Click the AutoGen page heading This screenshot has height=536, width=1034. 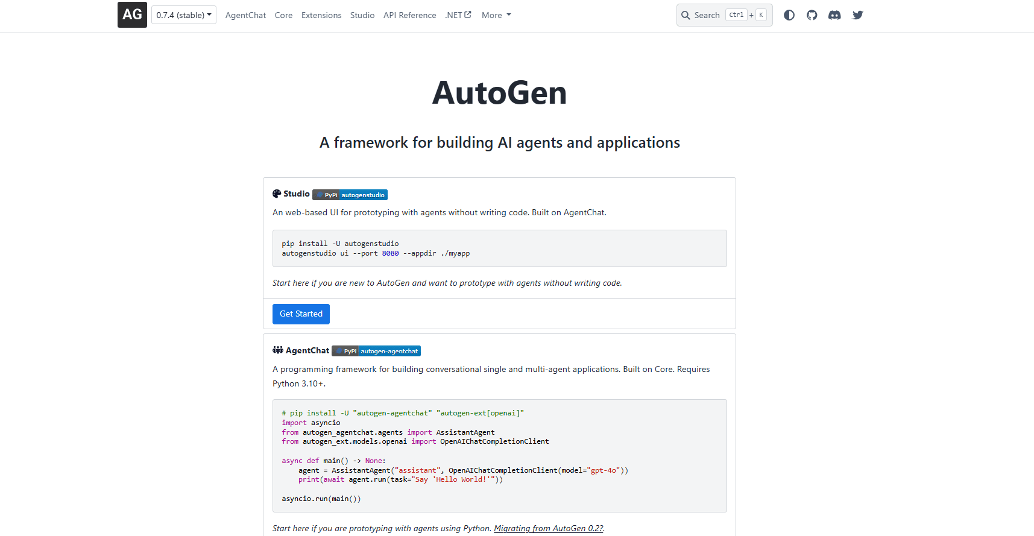499,93
